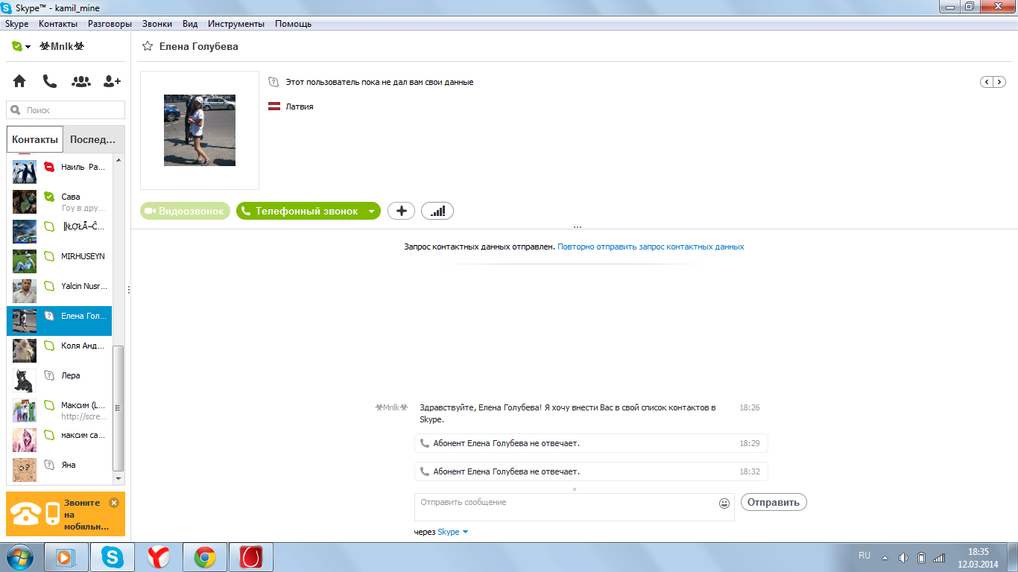Open the emoticon smiley picker

pos(724,503)
